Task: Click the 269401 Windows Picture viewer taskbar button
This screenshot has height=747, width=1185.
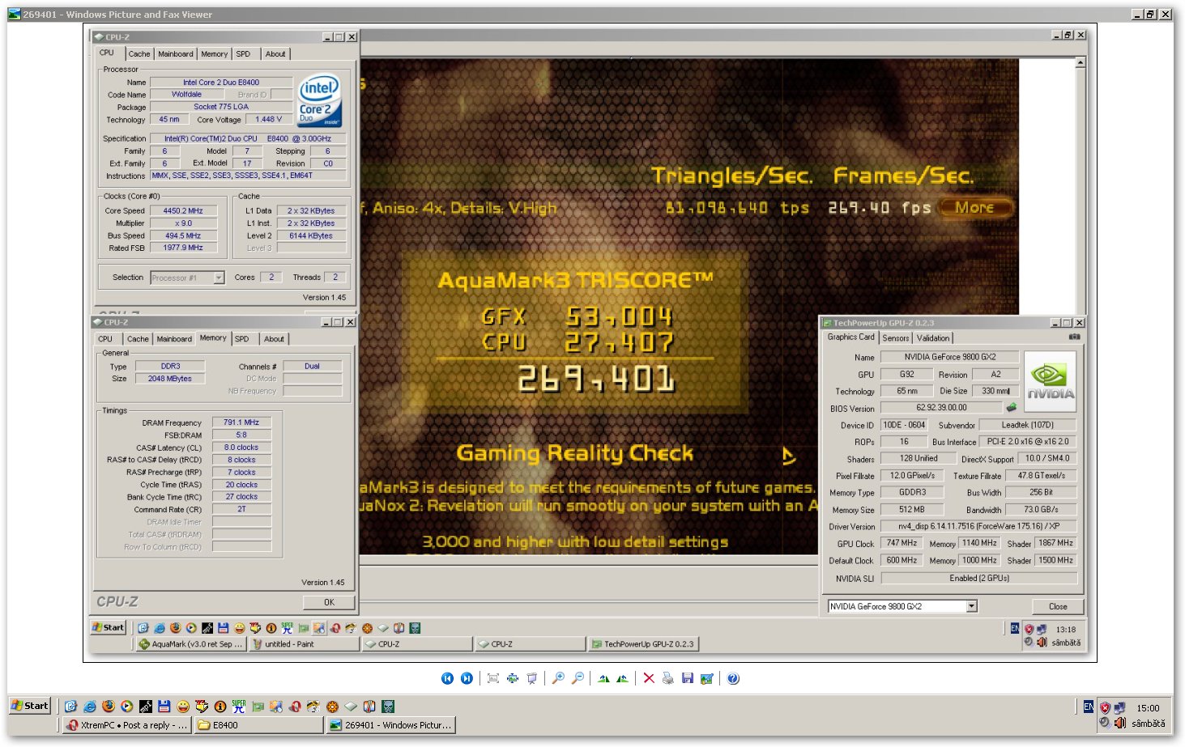Action: (390, 725)
